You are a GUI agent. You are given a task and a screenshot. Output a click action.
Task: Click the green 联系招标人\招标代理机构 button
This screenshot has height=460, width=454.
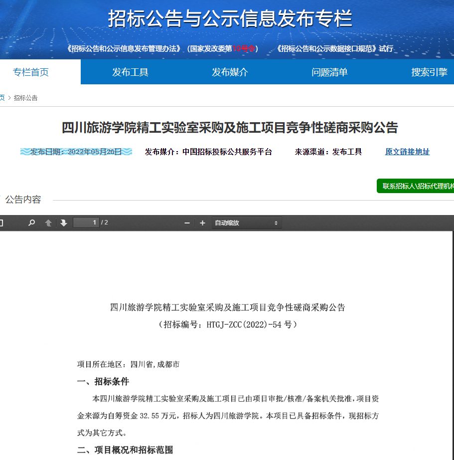[415, 186]
